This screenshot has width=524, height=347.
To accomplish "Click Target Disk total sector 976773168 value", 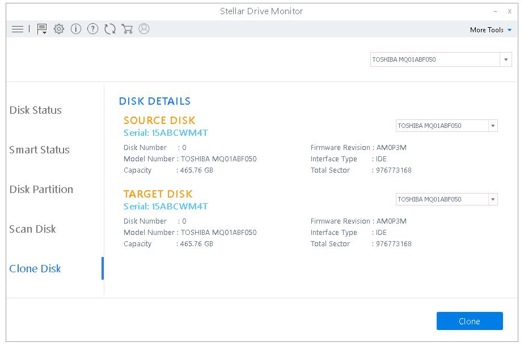I will point(394,244).
